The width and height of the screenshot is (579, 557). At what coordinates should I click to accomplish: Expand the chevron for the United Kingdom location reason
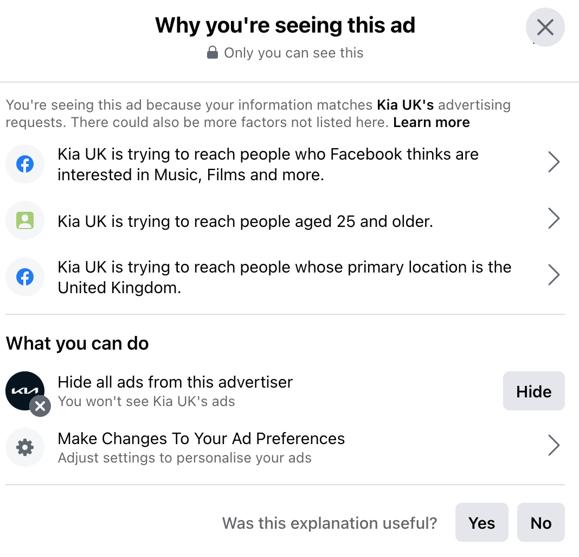[x=554, y=275]
